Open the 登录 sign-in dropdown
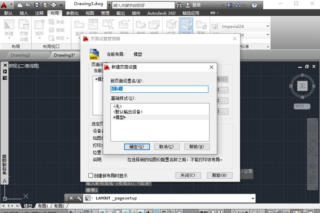The height and width of the screenshot is (213, 320). (223, 5)
